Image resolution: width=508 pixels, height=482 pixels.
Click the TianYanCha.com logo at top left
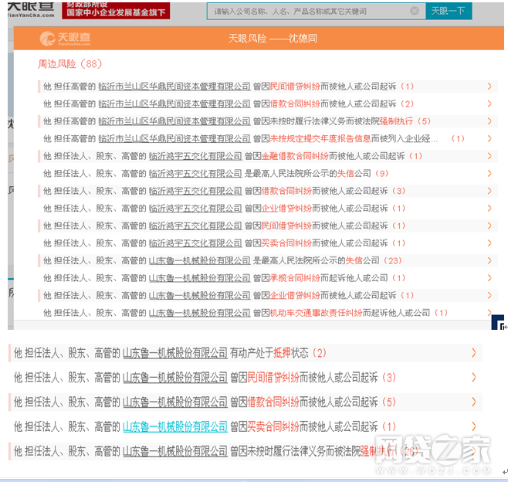tap(31, 10)
